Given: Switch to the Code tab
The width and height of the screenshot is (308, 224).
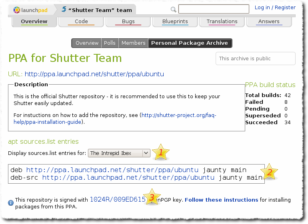Looking at the screenshot, I should 81,22.
